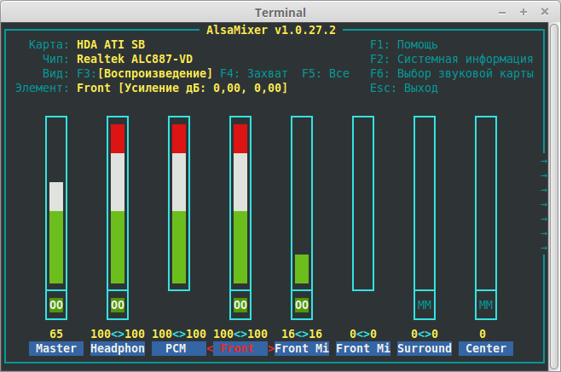Toggle mute indicator under Master bar
The width and height of the screenshot is (561, 372).
pyautogui.click(x=56, y=304)
